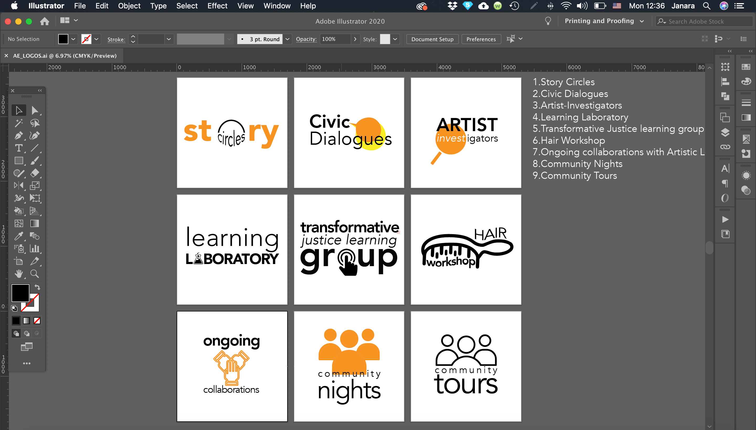Choose the Magic Wand tool
756x430 pixels.
click(19, 123)
